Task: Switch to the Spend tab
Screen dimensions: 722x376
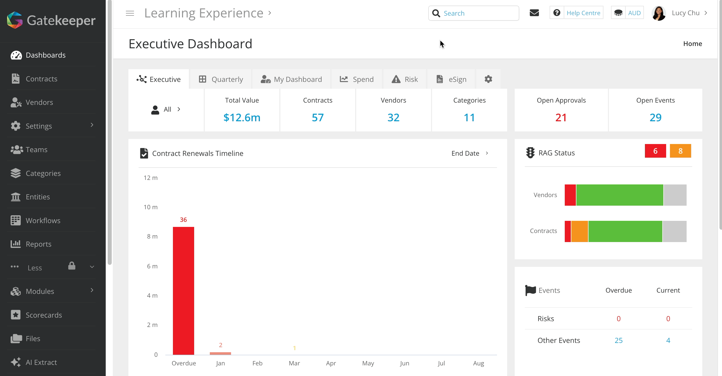Action: tap(356, 79)
